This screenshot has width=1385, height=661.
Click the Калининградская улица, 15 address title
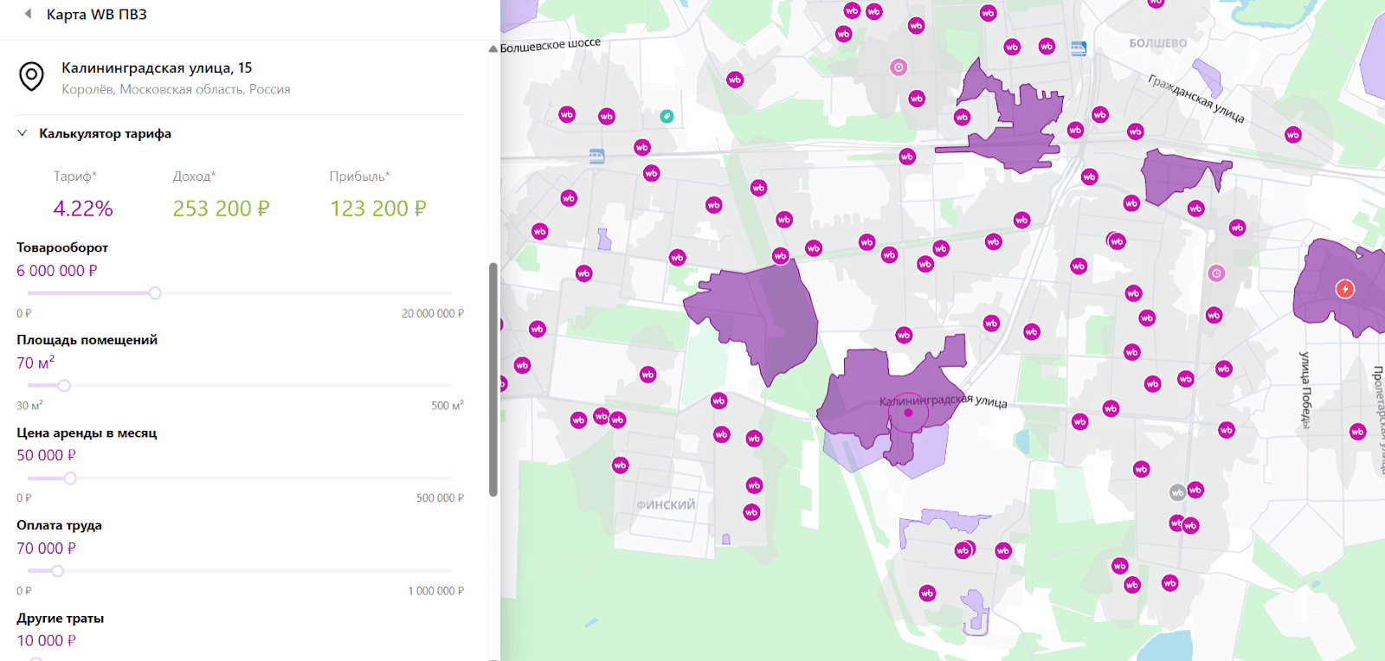[x=157, y=67]
